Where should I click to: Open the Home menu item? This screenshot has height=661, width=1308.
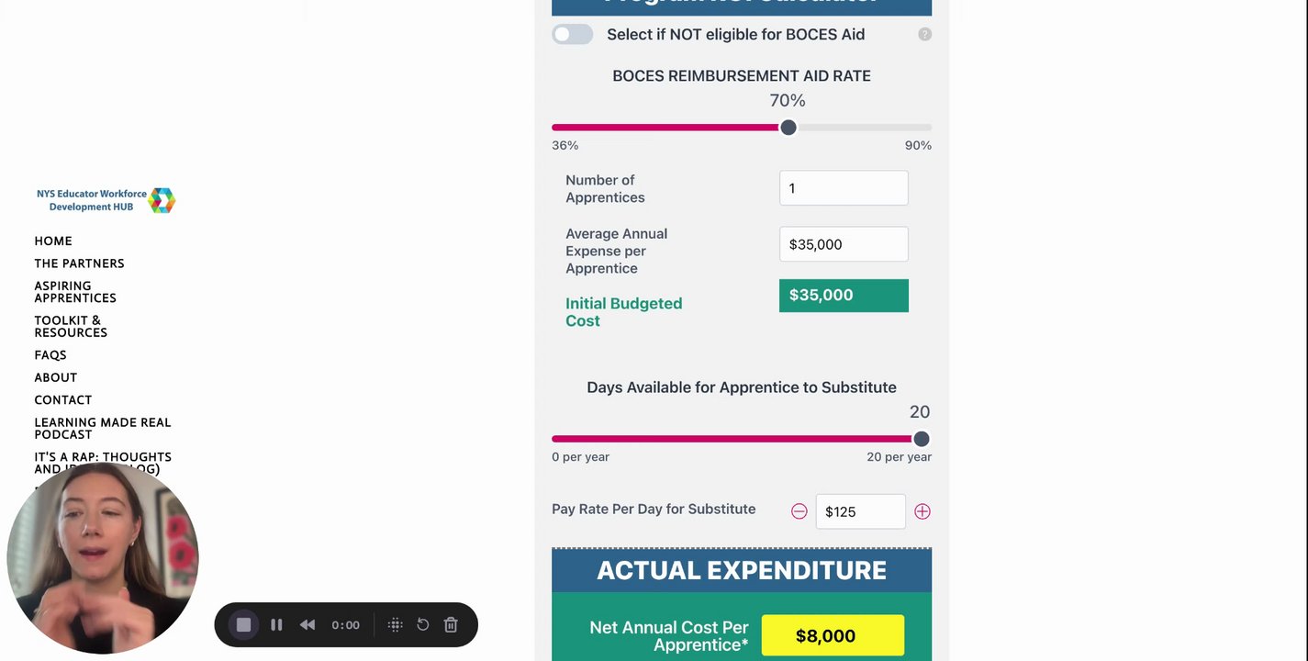pos(53,241)
